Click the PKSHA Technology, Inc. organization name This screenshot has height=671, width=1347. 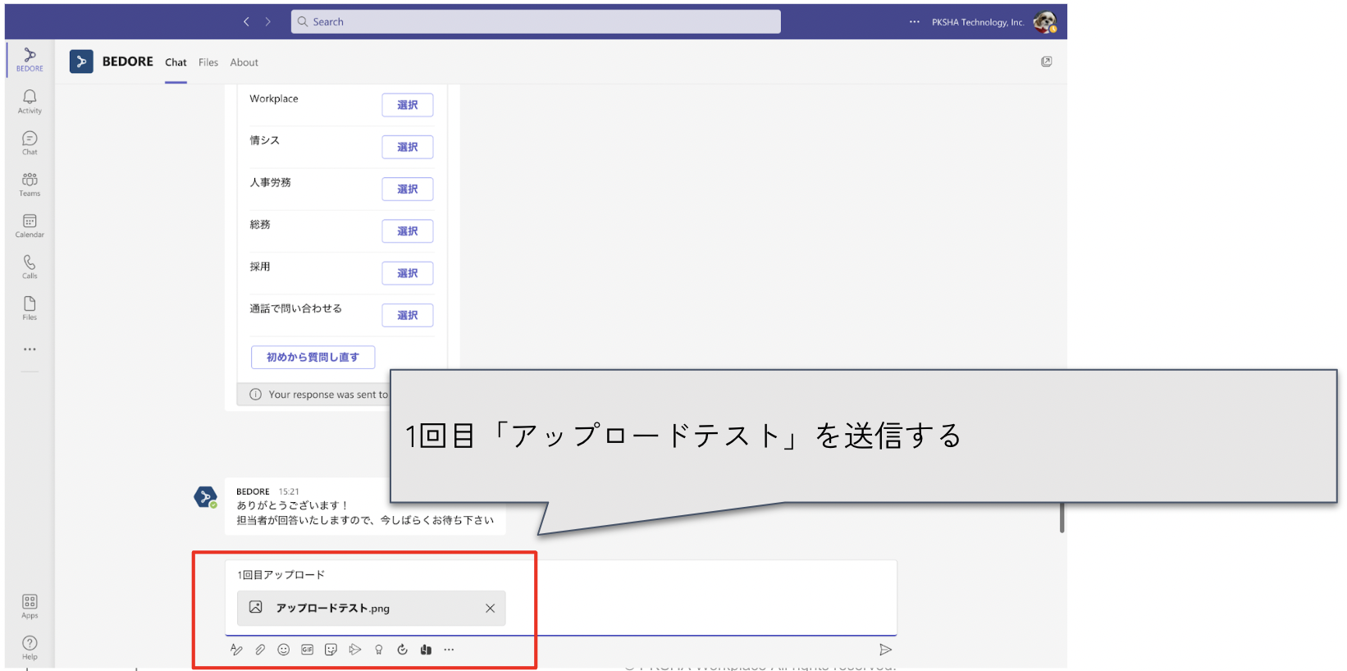pyautogui.click(x=978, y=22)
